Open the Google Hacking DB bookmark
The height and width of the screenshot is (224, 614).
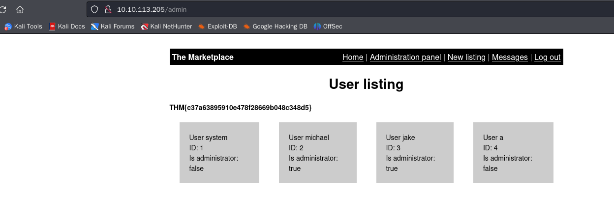pyautogui.click(x=275, y=27)
